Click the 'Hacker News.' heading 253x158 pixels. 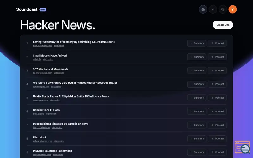[x=58, y=25]
